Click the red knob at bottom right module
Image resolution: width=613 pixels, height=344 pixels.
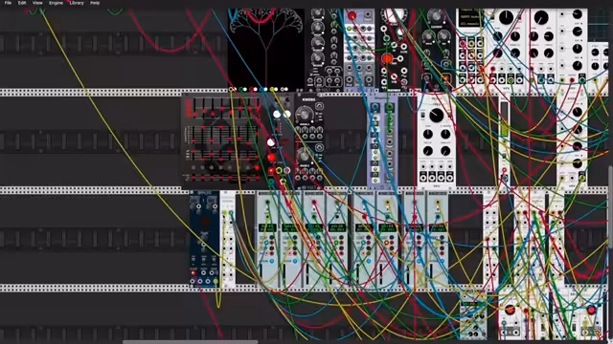[592, 310]
